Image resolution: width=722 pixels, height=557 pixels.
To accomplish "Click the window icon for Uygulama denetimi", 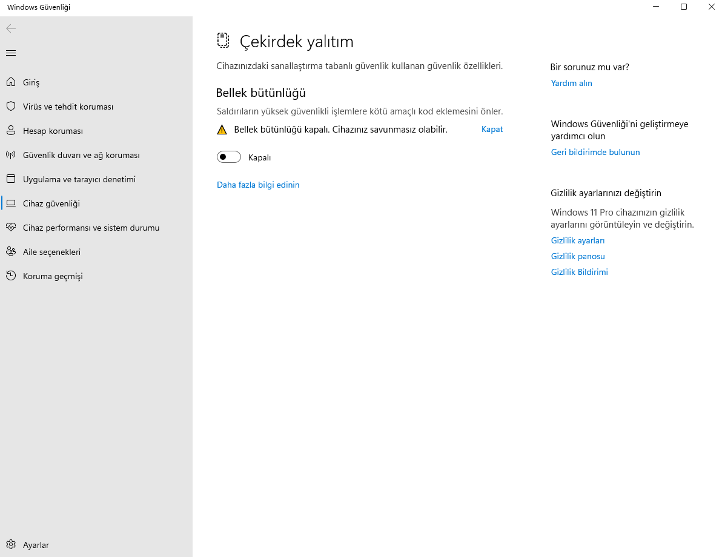I will [x=11, y=179].
